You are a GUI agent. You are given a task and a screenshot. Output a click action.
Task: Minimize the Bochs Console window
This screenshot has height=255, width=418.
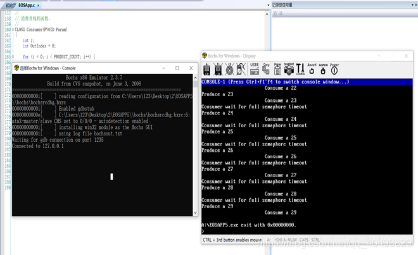[x=163, y=68]
